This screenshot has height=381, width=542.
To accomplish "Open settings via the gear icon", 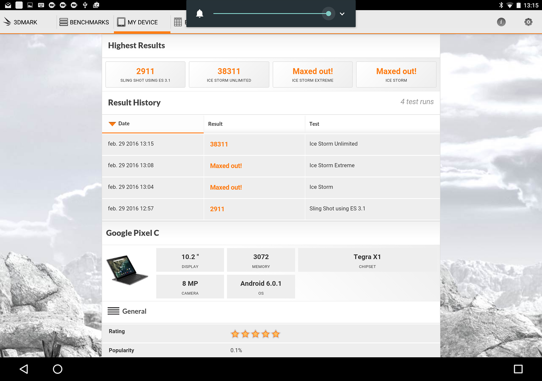I will (528, 22).
